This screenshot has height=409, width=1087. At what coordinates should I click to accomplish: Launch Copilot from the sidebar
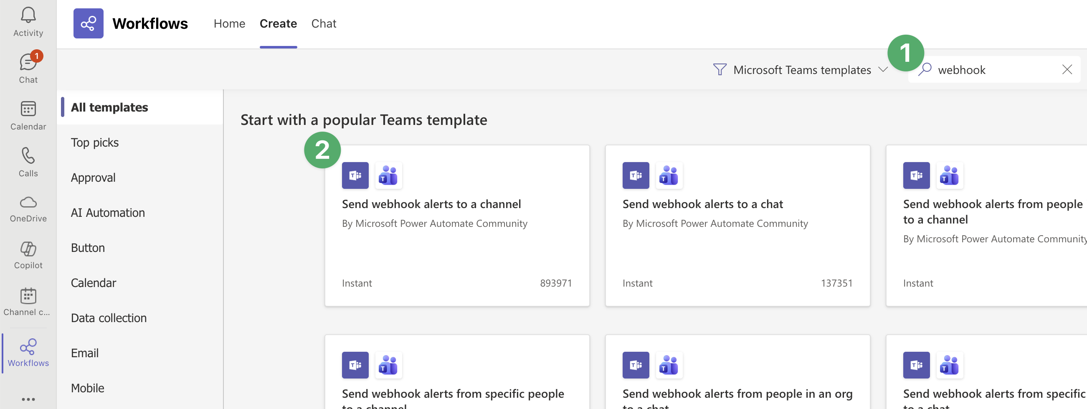28,254
